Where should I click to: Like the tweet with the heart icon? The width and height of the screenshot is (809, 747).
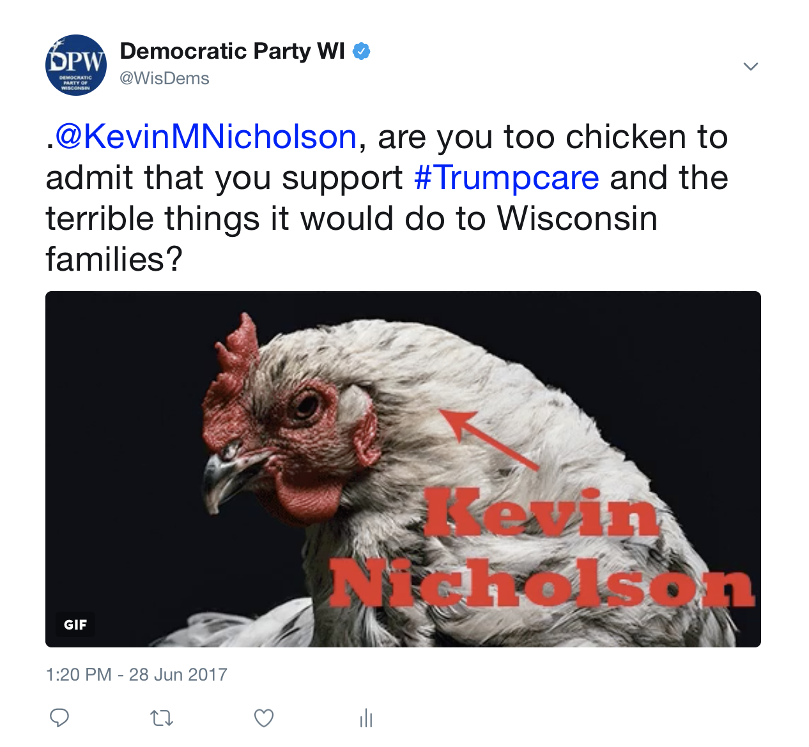[264, 718]
